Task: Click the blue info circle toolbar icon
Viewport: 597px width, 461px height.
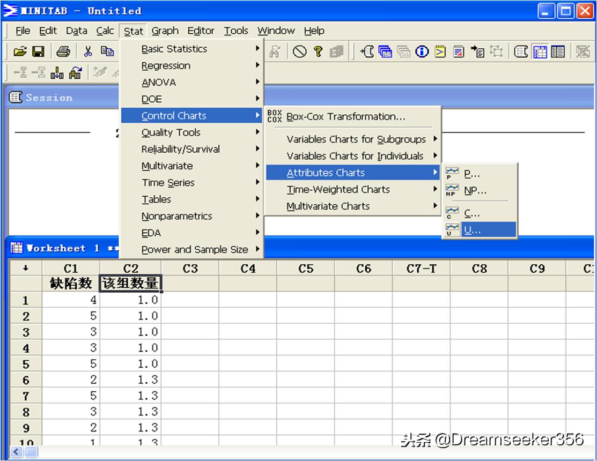Action: [422, 51]
